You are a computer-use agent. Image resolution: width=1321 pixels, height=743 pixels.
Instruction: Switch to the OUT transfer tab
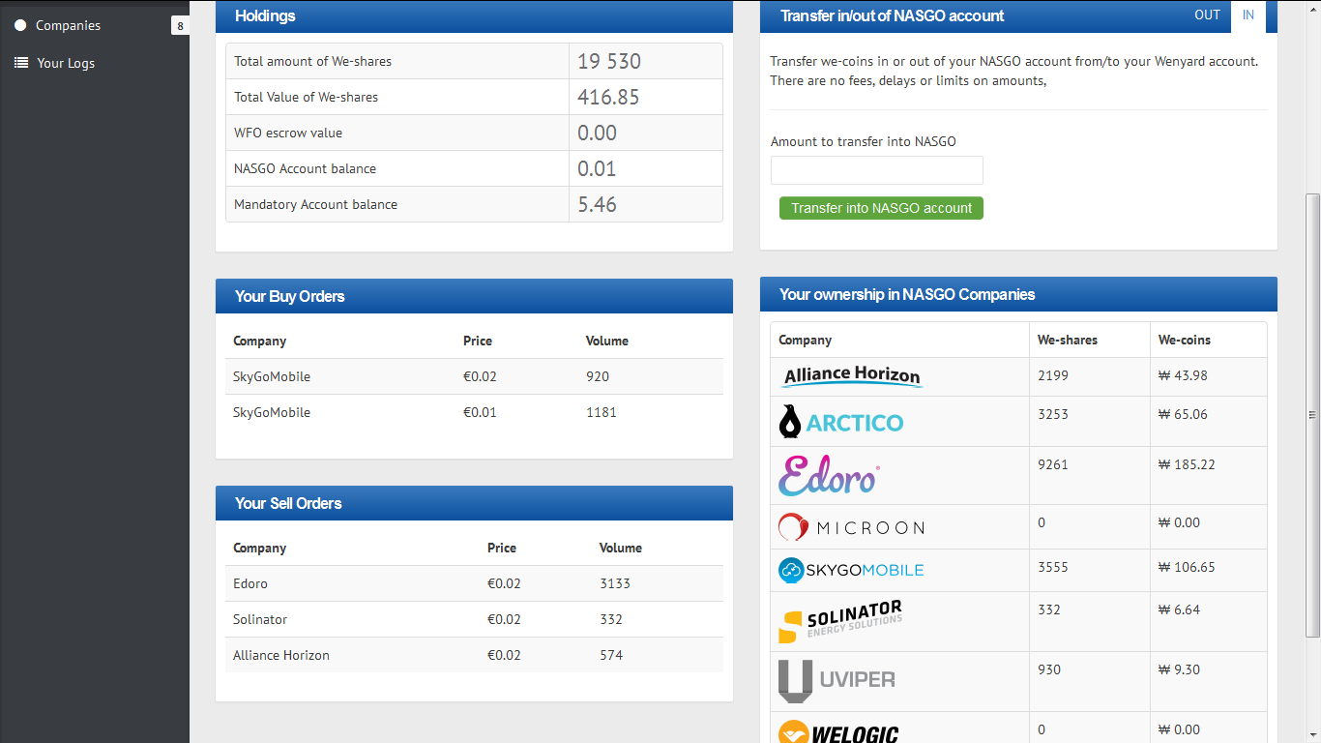pyautogui.click(x=1207, y=15)
